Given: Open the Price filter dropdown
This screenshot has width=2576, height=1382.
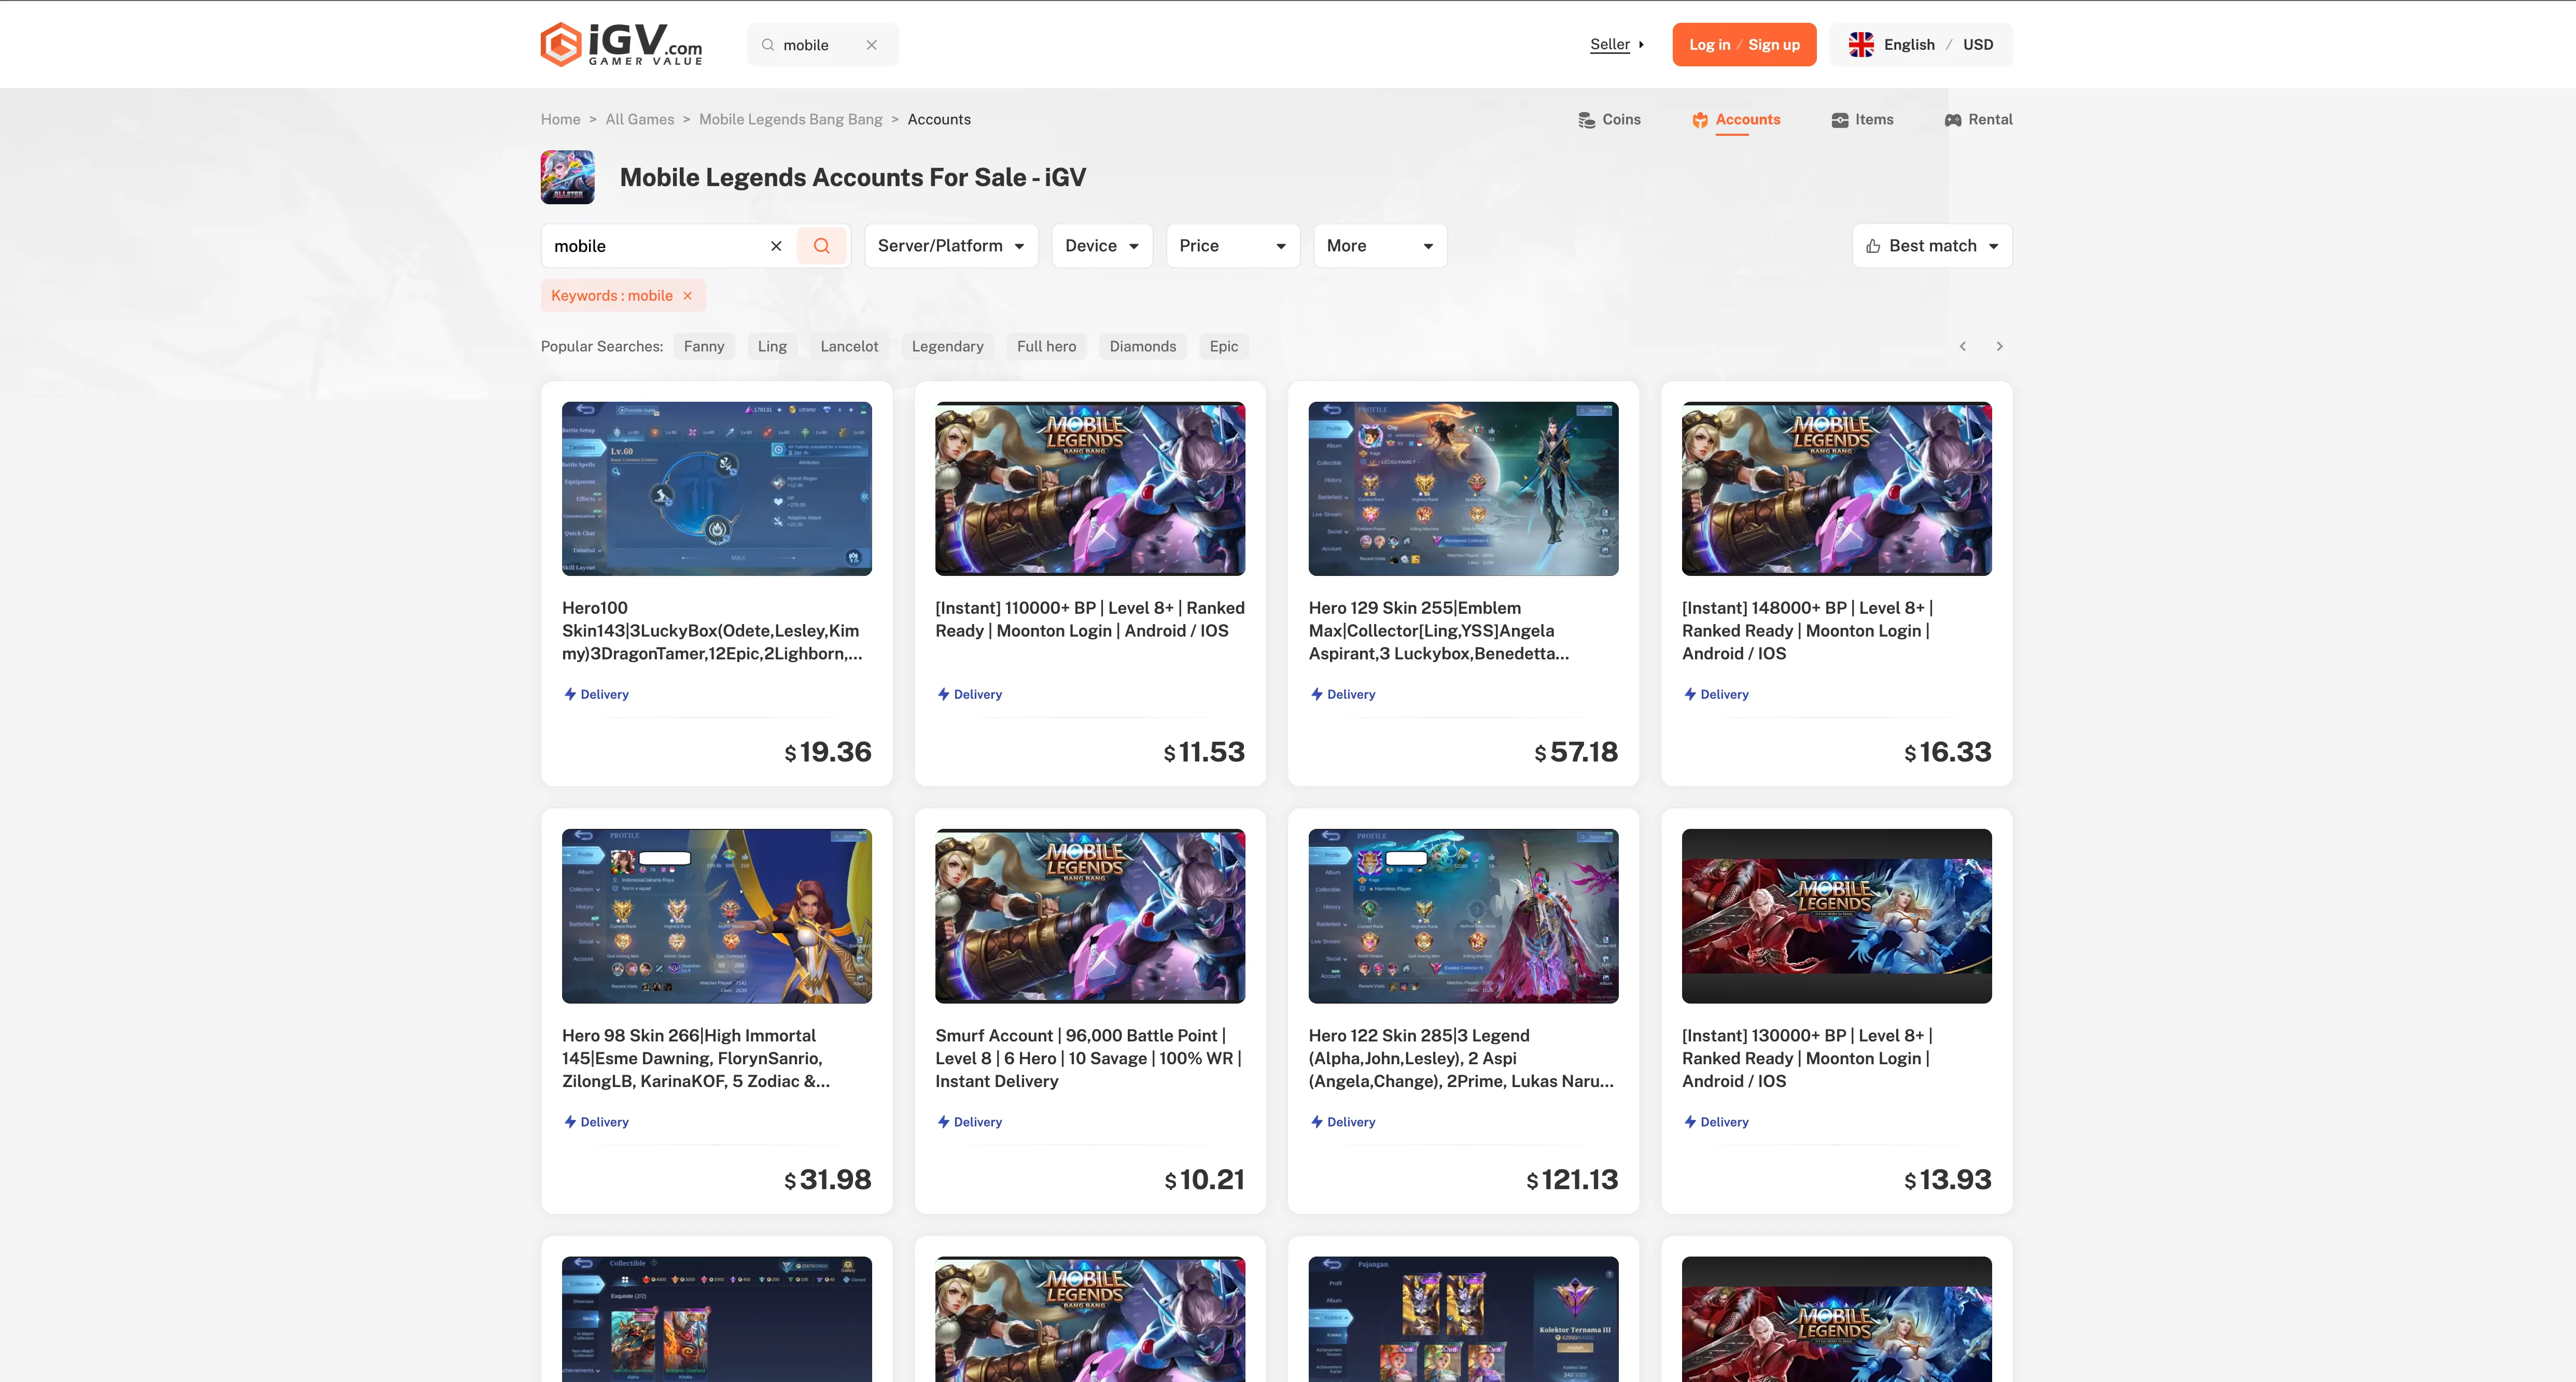Looking at the screenshot, I should point(1232,246).
